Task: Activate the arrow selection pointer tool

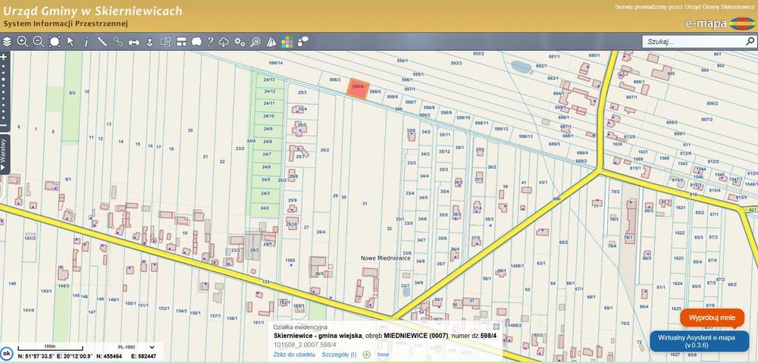Action: point(70,42)
